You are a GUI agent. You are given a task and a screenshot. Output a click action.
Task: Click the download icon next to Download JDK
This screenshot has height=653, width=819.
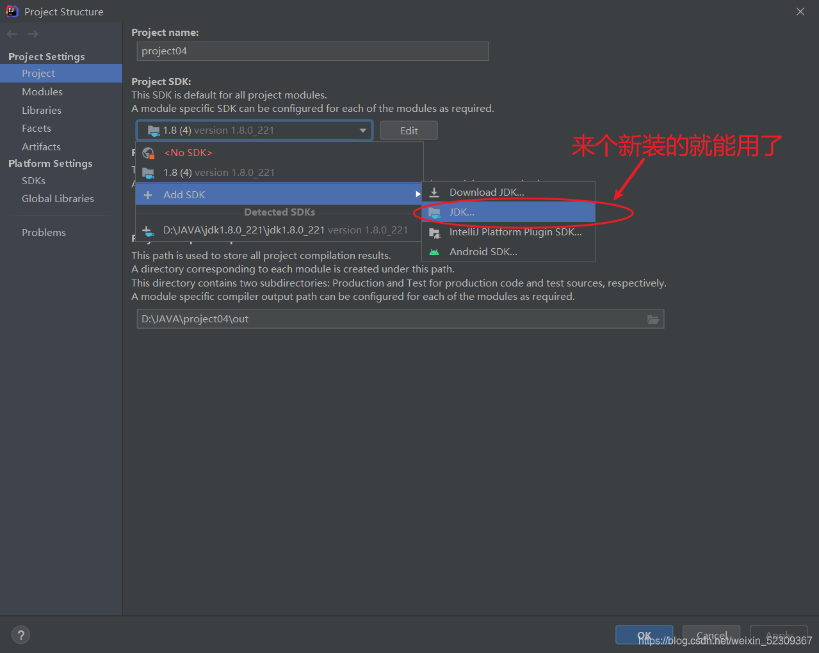(x=434, y=191)
